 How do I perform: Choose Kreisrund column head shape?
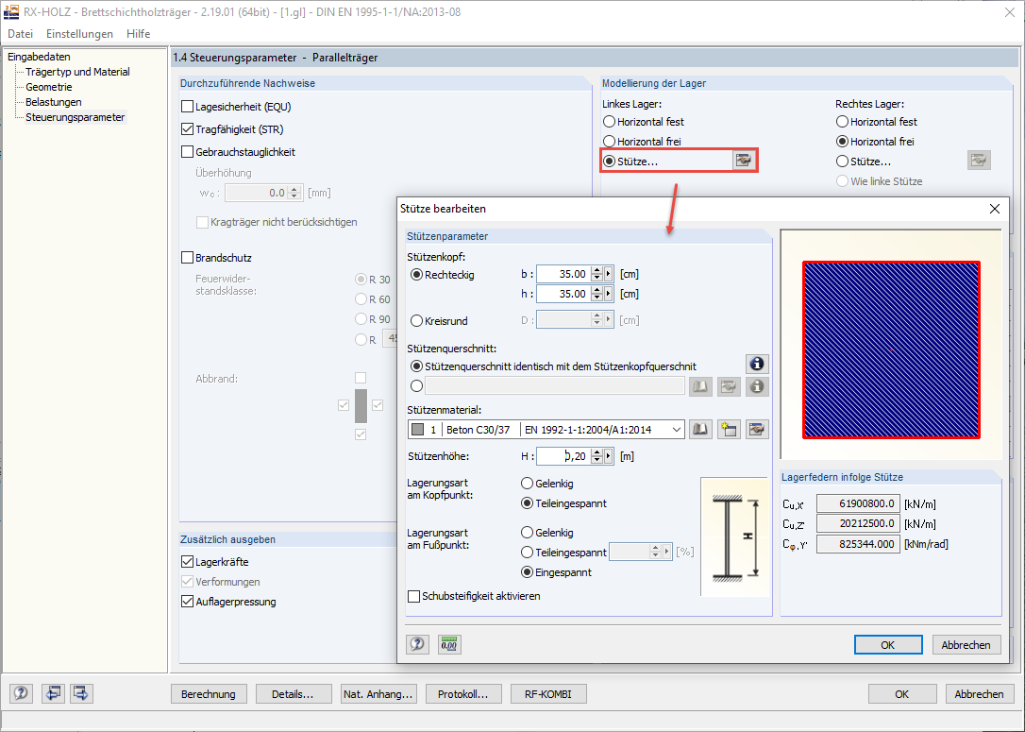(x=416, y=320)
